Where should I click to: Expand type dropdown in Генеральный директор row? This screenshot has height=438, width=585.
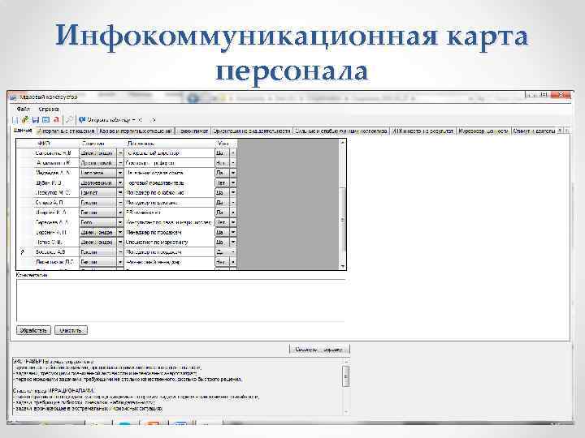coord(120,153)
